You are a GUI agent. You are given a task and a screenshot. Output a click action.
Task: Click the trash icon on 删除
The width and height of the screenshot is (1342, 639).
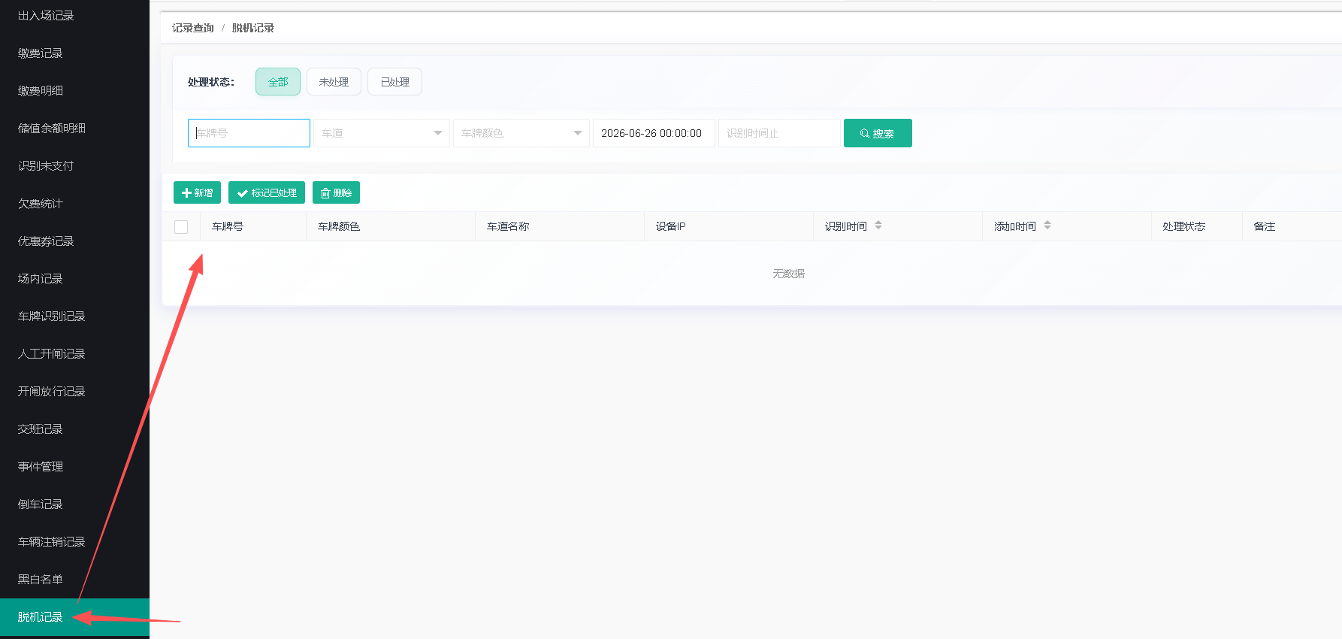(x=325, y=193)
